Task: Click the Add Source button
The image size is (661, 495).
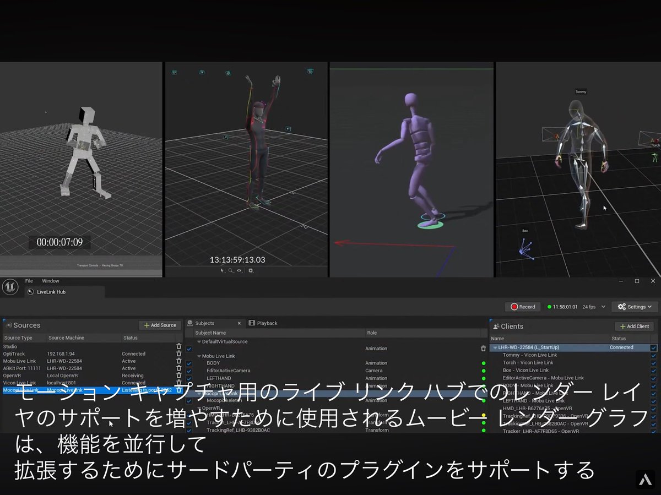Action: pyautogui.click(x=160, y=325)
